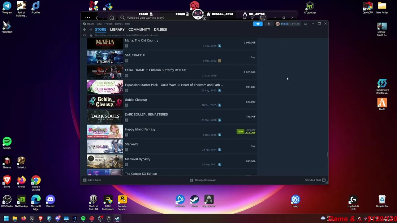Switch to the STORE tab
This screenshot has height=223, width=397.
[101, 29]
